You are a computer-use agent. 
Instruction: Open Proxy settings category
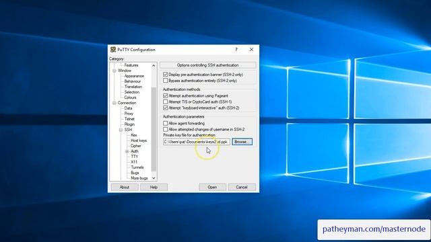(x=129, y=114)
